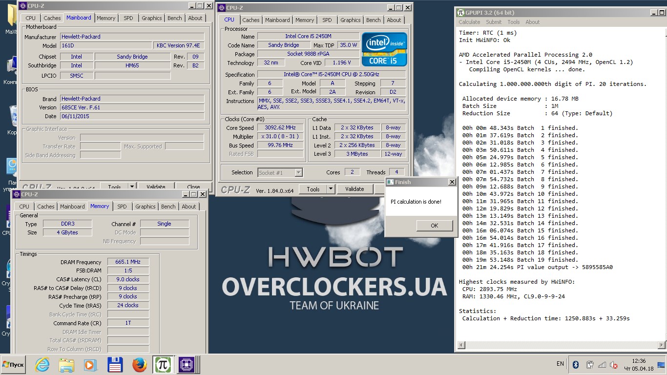Open the file Explorer folder taskbar icon
This screenshot has height=375, width=667.
coord(66,365)
